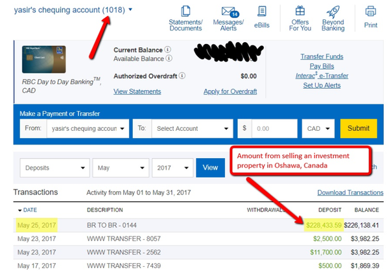The width and height of the screenshot is (389, 276).
Task: Sort transactions by DATE column
Action: [x=27, y=210]
